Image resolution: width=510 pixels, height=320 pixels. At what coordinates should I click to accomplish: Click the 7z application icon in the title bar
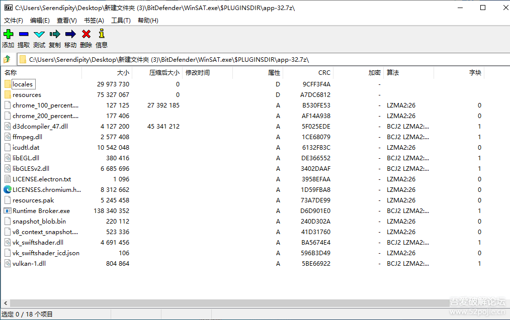coord(9,8)
